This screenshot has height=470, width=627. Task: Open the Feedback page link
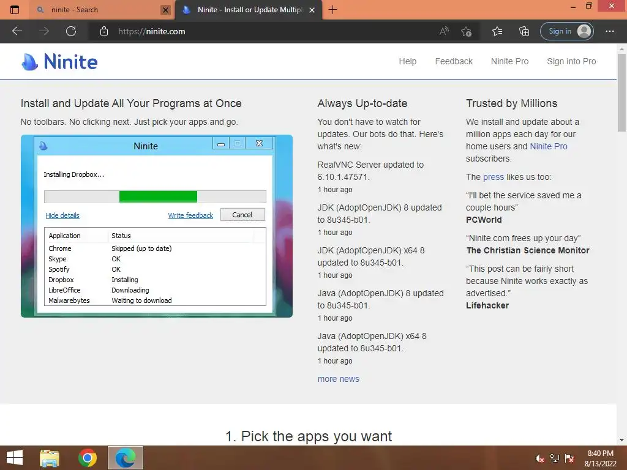tap(454, 61)
